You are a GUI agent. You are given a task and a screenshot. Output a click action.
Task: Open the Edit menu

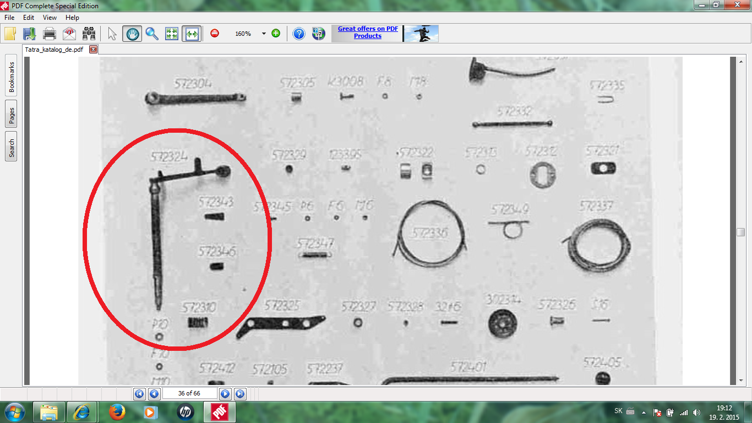click(x=29, y=18)
